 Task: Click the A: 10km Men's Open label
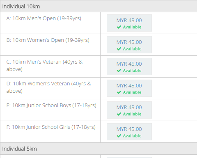(x=44, y=18)
